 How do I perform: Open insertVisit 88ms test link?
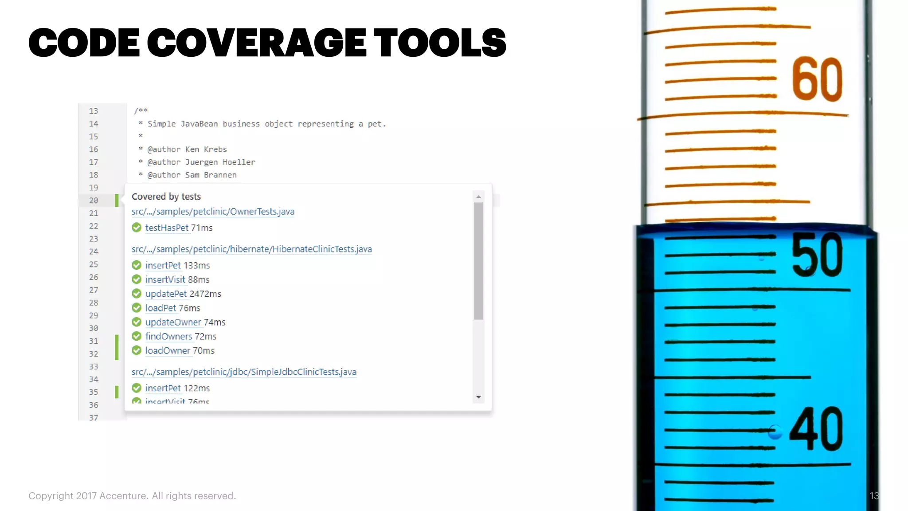pyautogui.click(x=165, y=280)
